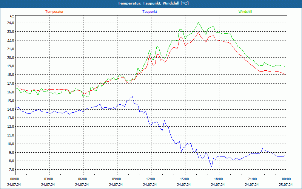Image resolution: width=302 pixels, height=189 pixels.
Task: Click the 15:00 time axis label
Action: pos(185,179)
